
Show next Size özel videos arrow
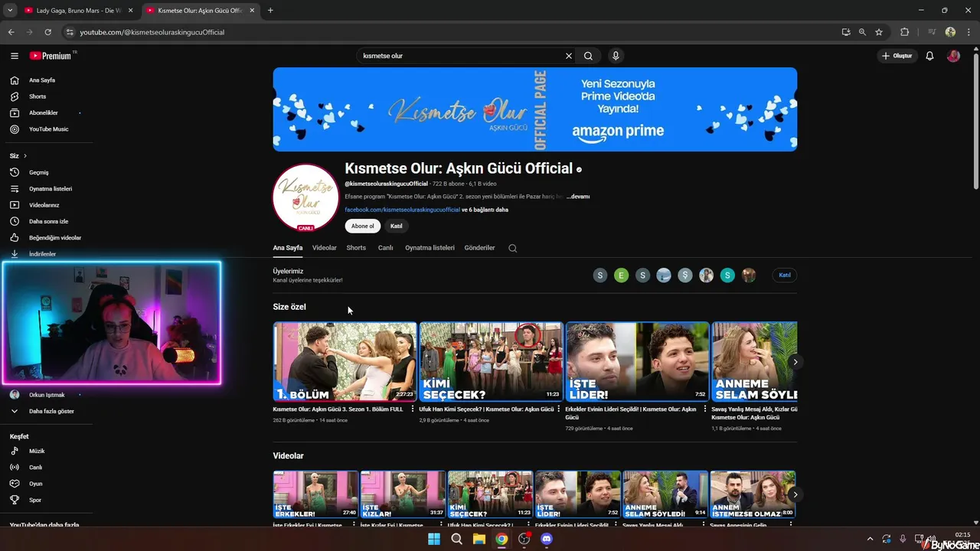[x=795, y=362]
